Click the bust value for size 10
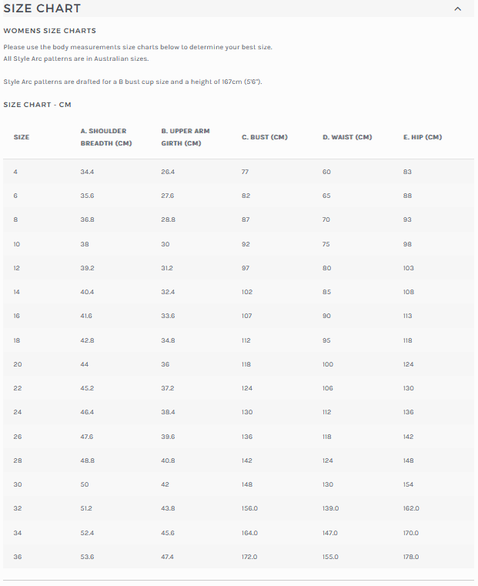478x586 pixels. click(246, 244)
